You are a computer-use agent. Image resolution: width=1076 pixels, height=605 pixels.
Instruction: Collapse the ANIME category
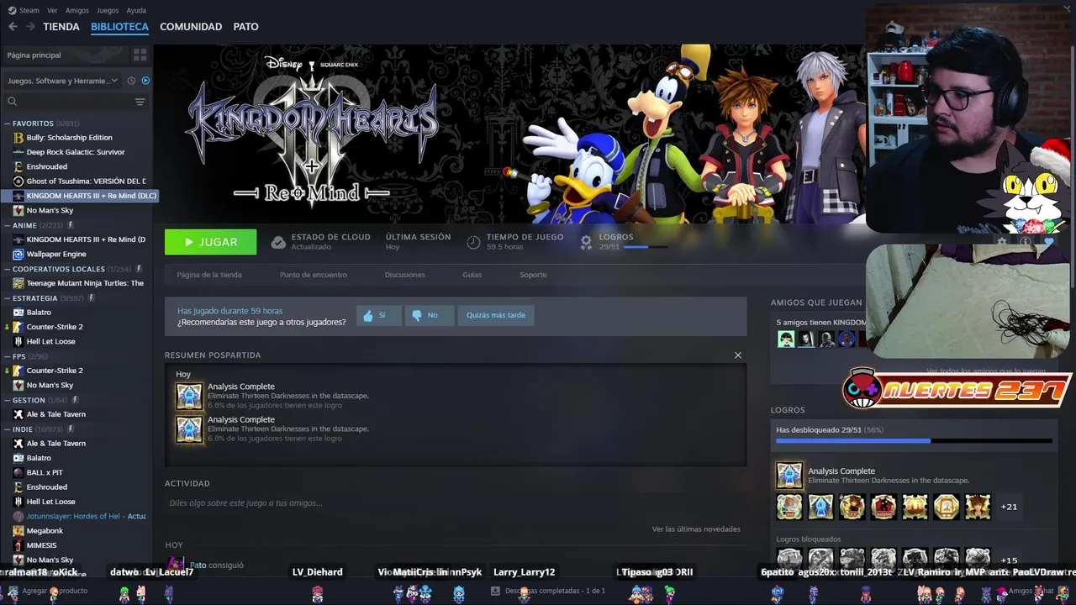(x=8, y=225)
